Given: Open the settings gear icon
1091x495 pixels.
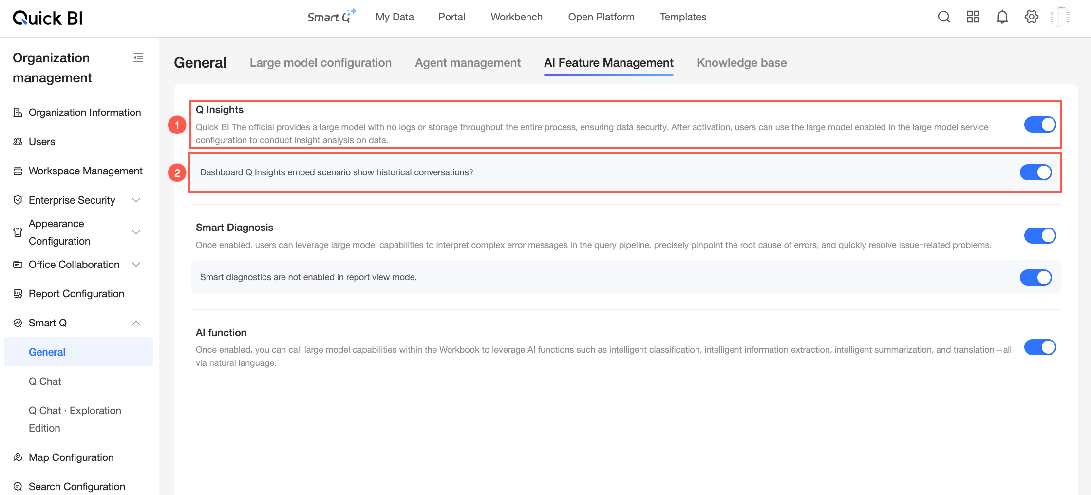Looking at the screenshot, I should click(x=1031, y=17).
